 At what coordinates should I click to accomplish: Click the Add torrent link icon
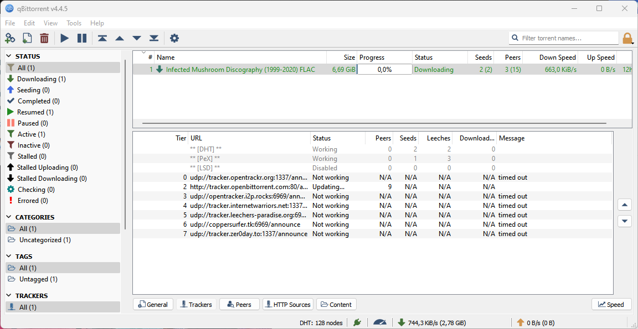coord(10,38)
